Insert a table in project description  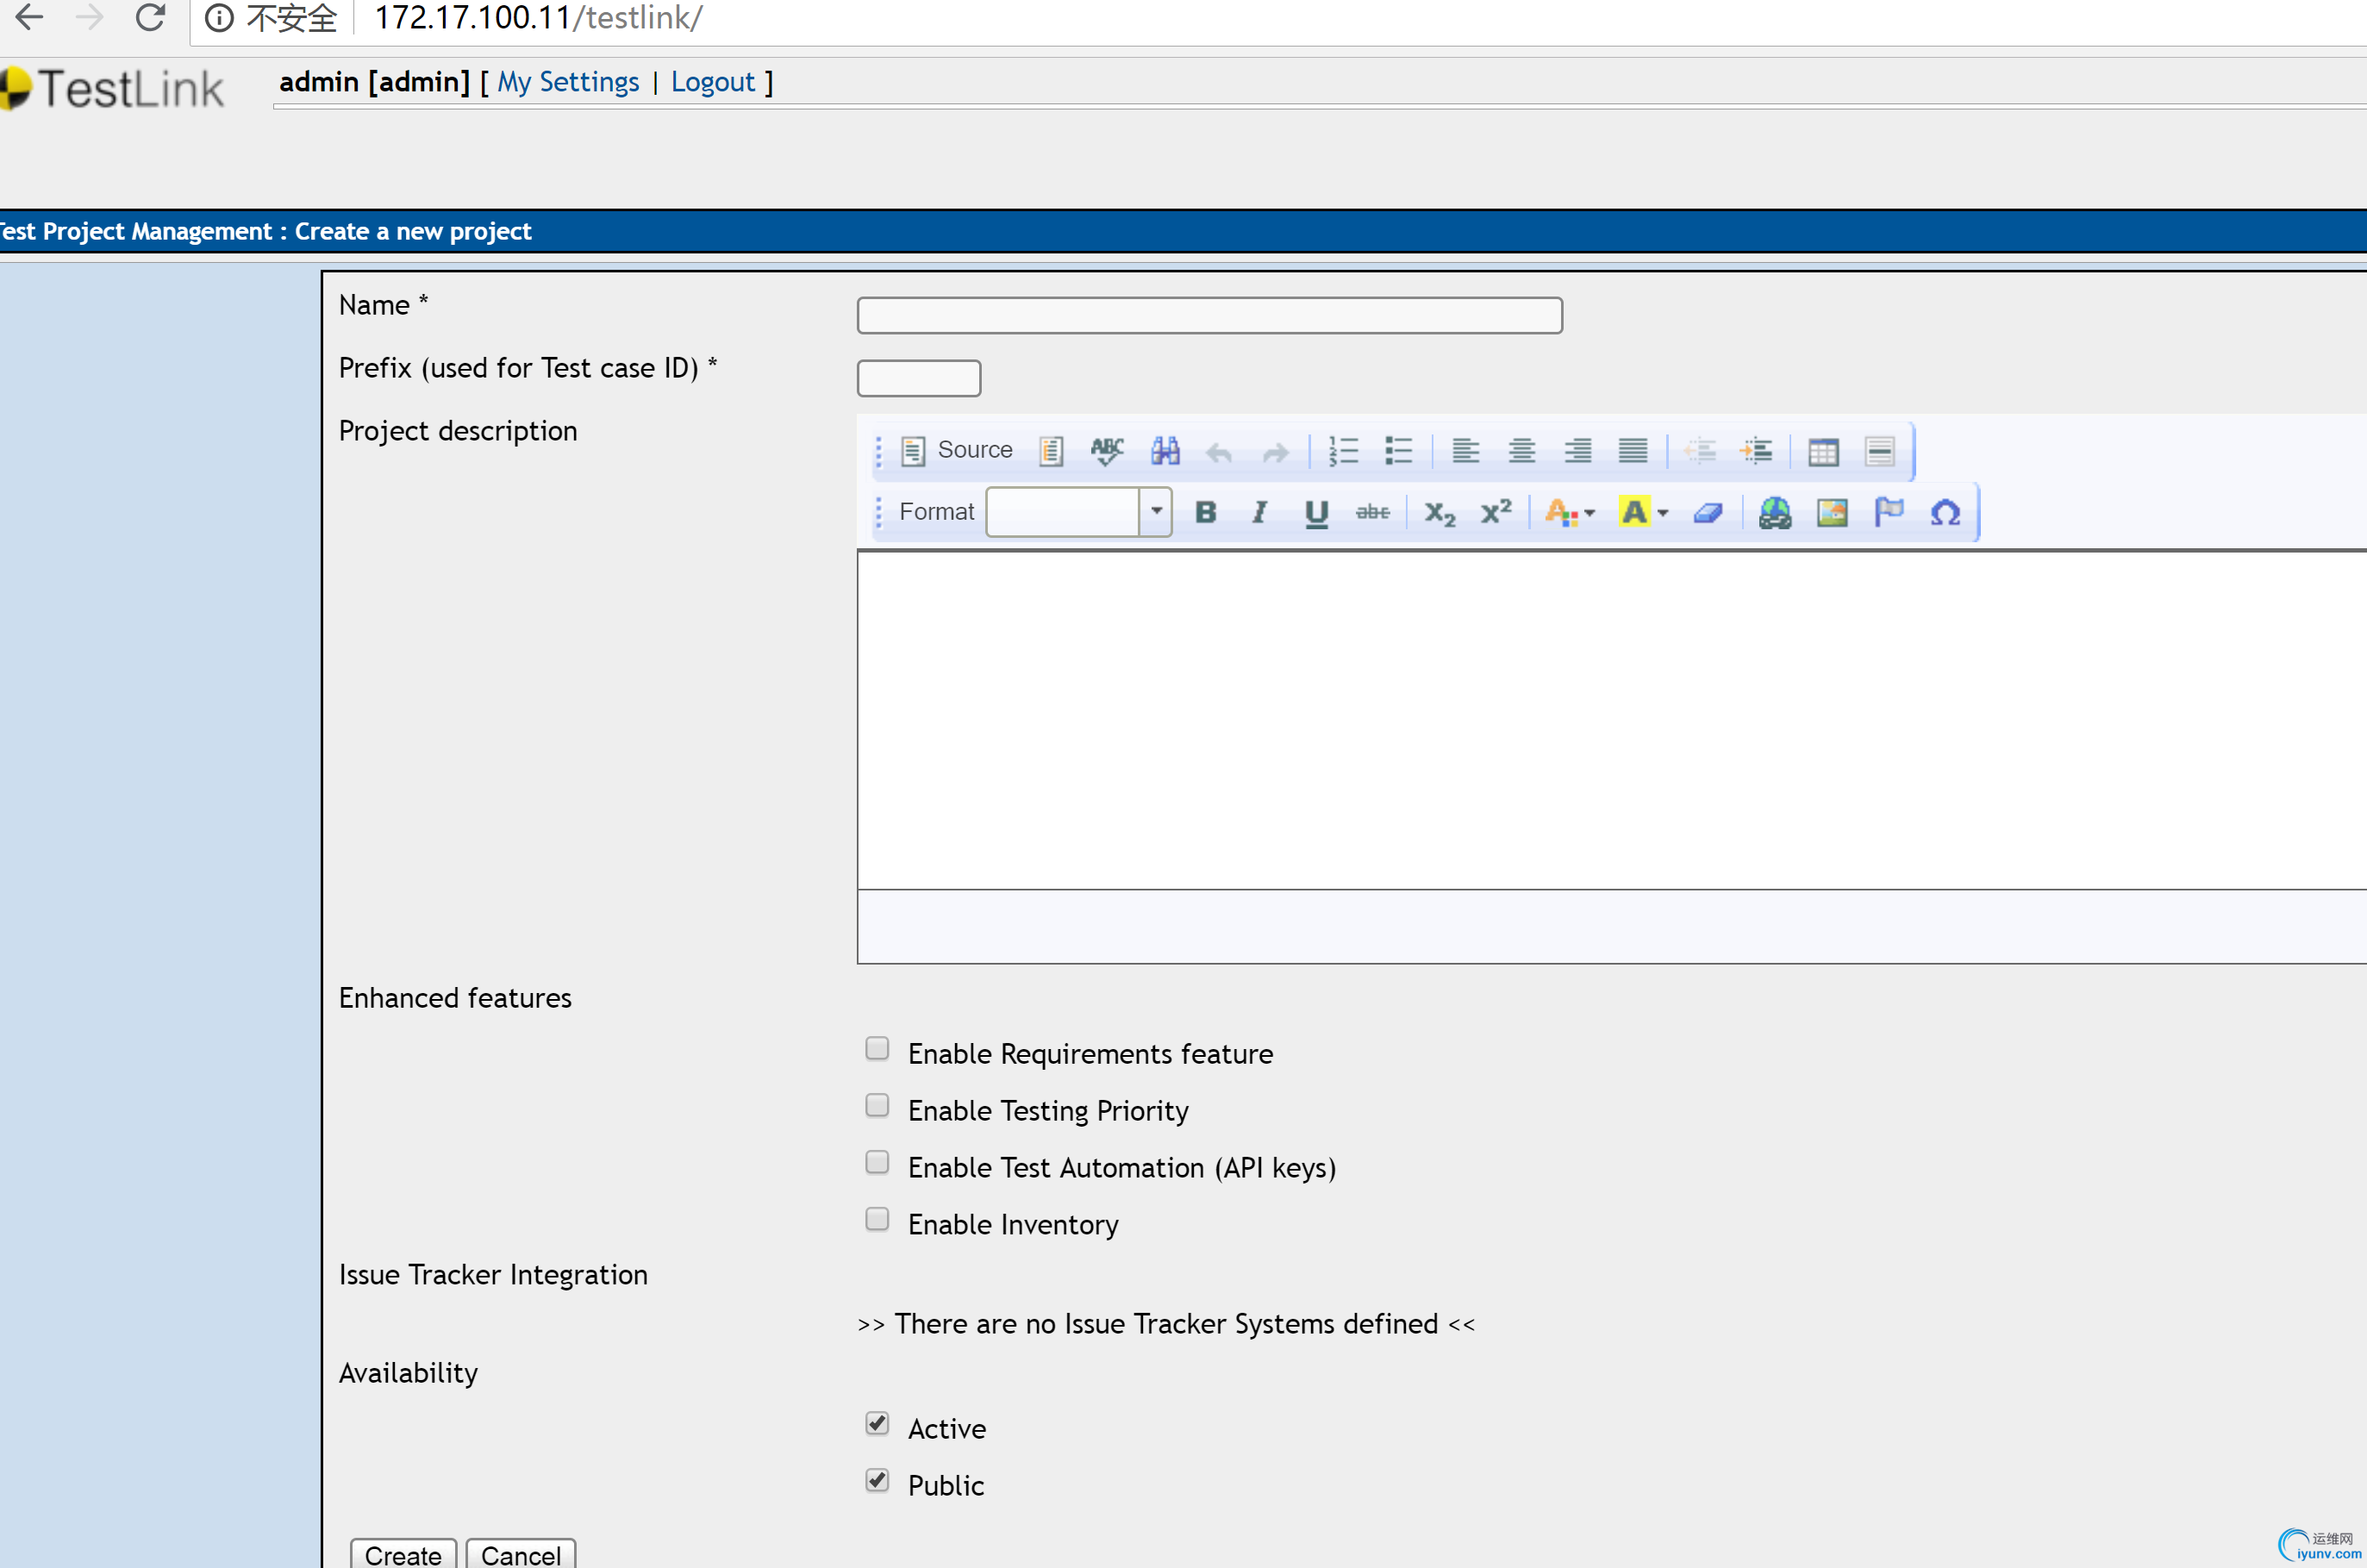[1822, 451]
